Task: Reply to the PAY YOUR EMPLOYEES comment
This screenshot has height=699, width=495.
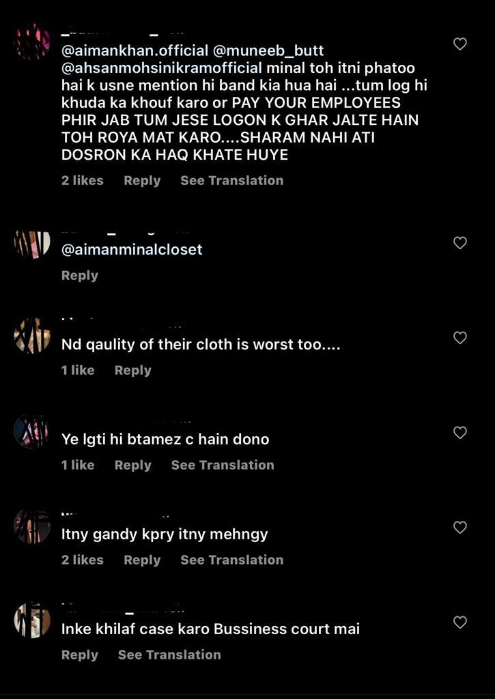Action: pos(142,180)
